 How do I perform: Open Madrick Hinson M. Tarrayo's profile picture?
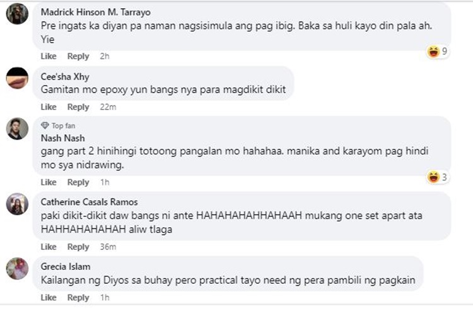coord(17,14)
